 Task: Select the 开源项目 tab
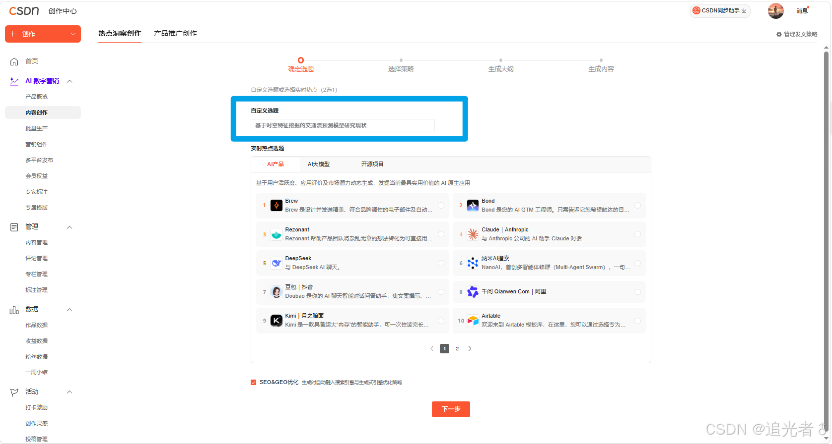tap(372, 164)
